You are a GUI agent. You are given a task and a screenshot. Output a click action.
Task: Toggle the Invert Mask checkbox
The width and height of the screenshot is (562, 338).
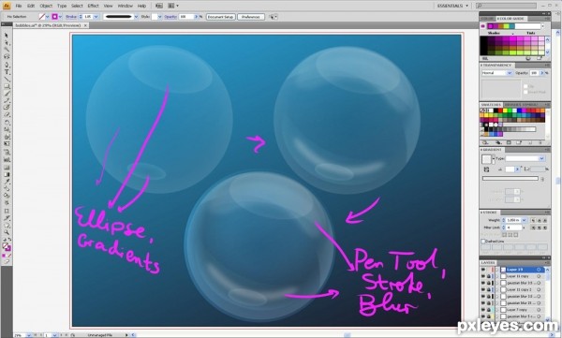525,92
